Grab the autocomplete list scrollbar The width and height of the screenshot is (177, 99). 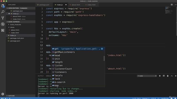104,59
